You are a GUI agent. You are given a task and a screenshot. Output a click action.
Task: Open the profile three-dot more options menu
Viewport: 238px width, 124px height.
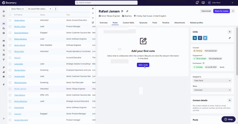pos(233,11)
